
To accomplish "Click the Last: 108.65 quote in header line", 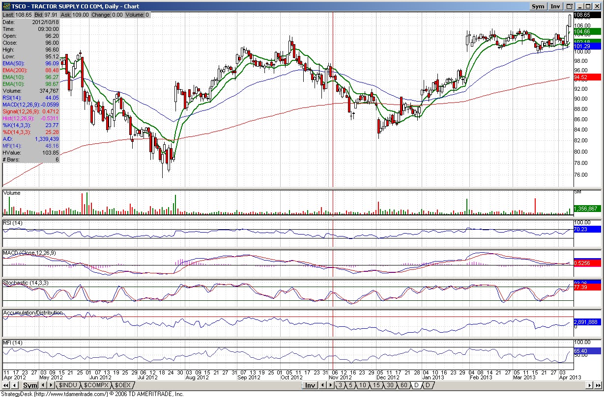I will 16,15.
